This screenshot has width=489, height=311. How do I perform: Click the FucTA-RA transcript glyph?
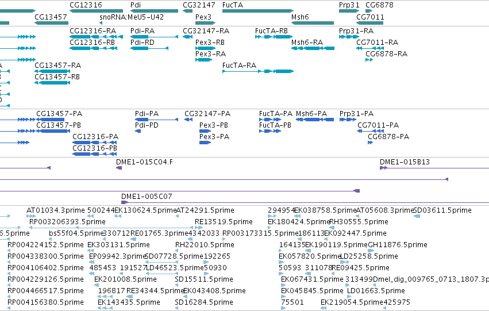258,71
